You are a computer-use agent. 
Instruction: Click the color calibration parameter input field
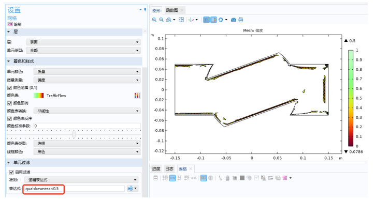pyautogui.click(x=87, y=126)
